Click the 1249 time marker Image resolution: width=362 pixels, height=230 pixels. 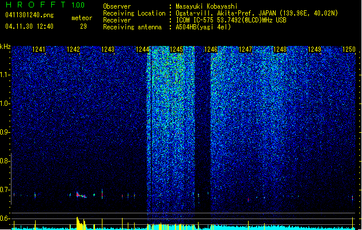coord(314,49)
